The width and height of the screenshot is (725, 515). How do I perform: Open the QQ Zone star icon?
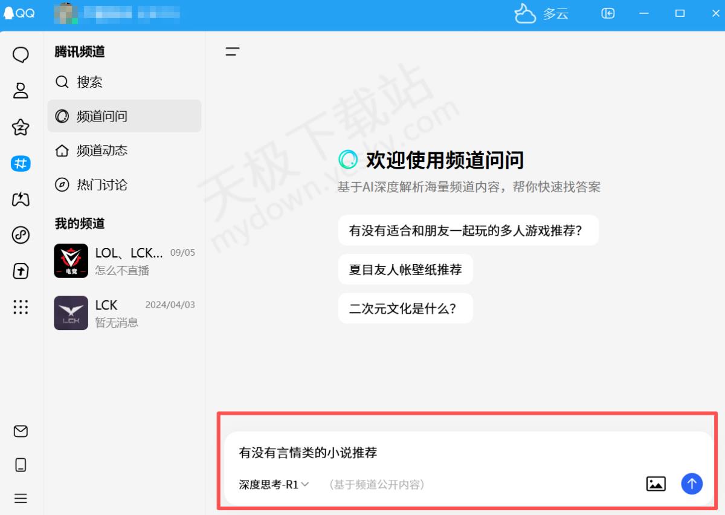tap(21, 127)
